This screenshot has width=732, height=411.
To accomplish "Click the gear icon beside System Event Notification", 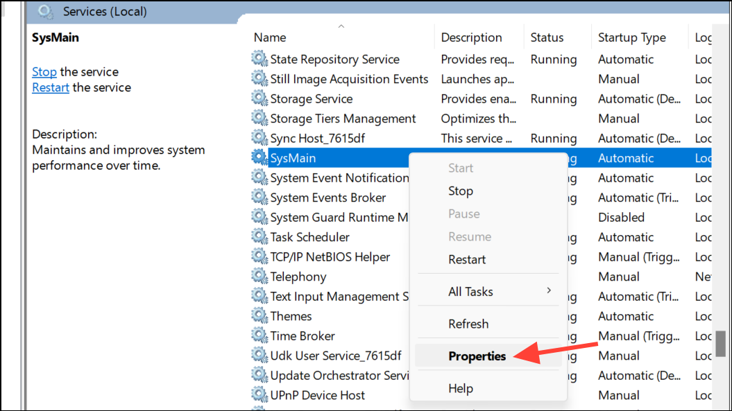I will point(259,177).
